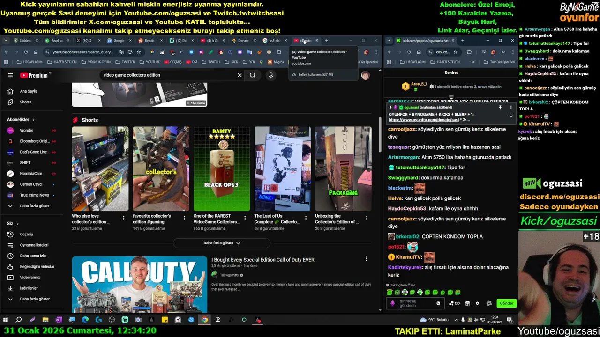Screen dimensions: 600x337
Task: Open the Tdawgsmitty channel link
Action: pos(229,275)
